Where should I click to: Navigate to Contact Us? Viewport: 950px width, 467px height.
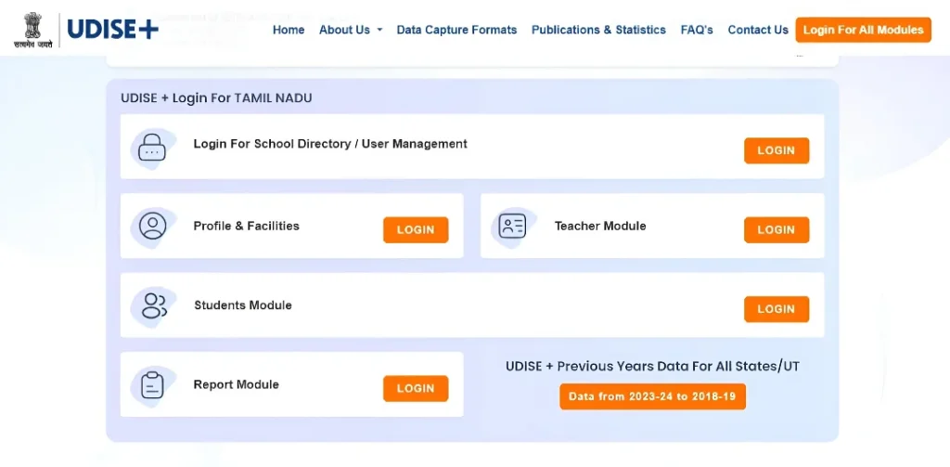click(x=758, y=30)
